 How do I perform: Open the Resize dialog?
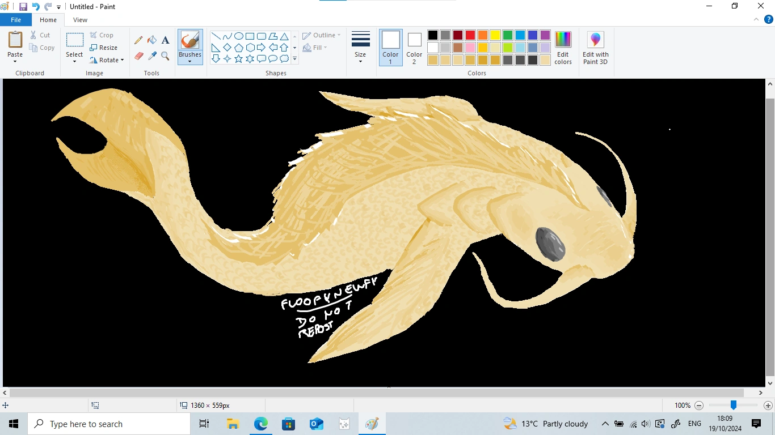coord(105,48)
